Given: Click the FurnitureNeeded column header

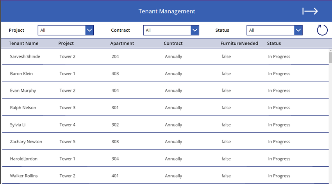Looking at the screenshot, I should click(x=239, y=43).
